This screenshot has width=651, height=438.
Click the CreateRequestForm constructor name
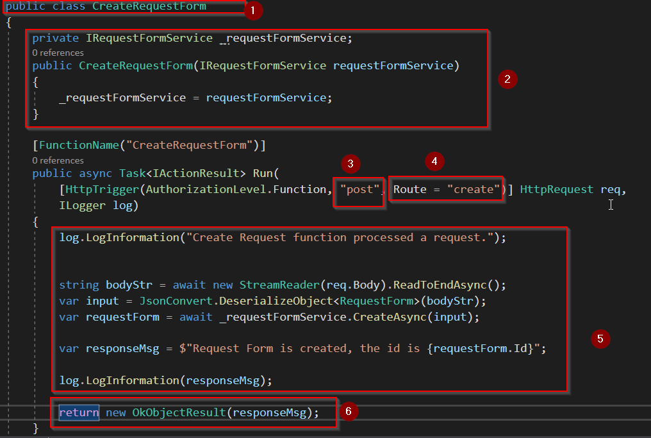click(x=136, y=65)
